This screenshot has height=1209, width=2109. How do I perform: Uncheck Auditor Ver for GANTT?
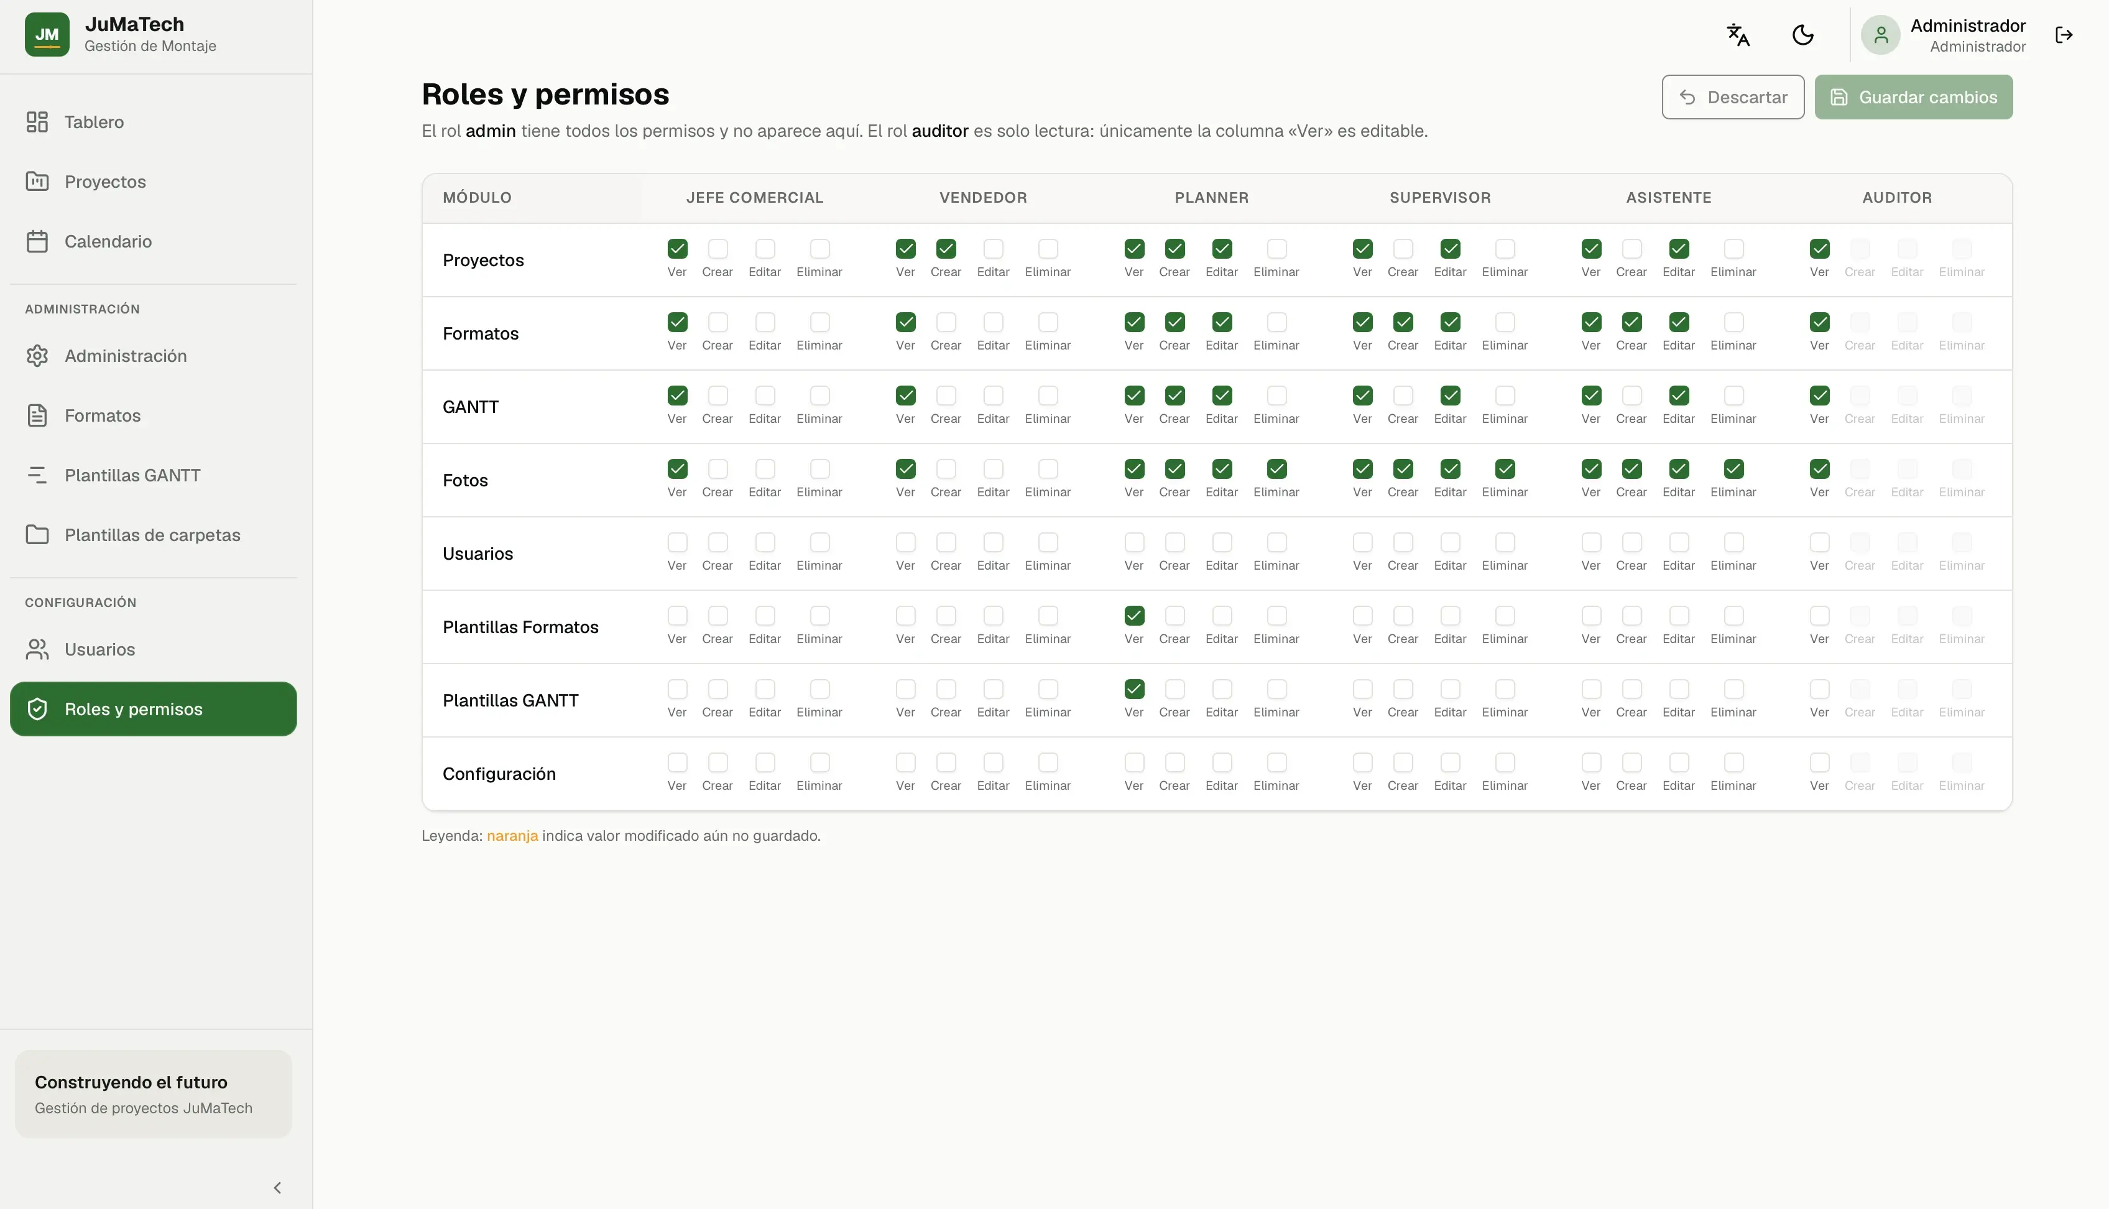click(x=1819, y=396)
